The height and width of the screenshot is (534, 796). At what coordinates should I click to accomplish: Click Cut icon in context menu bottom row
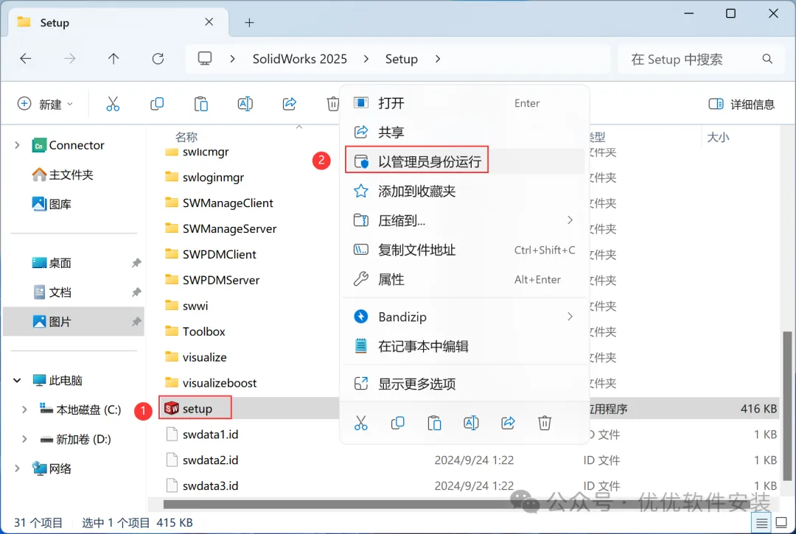coord(361,423)
